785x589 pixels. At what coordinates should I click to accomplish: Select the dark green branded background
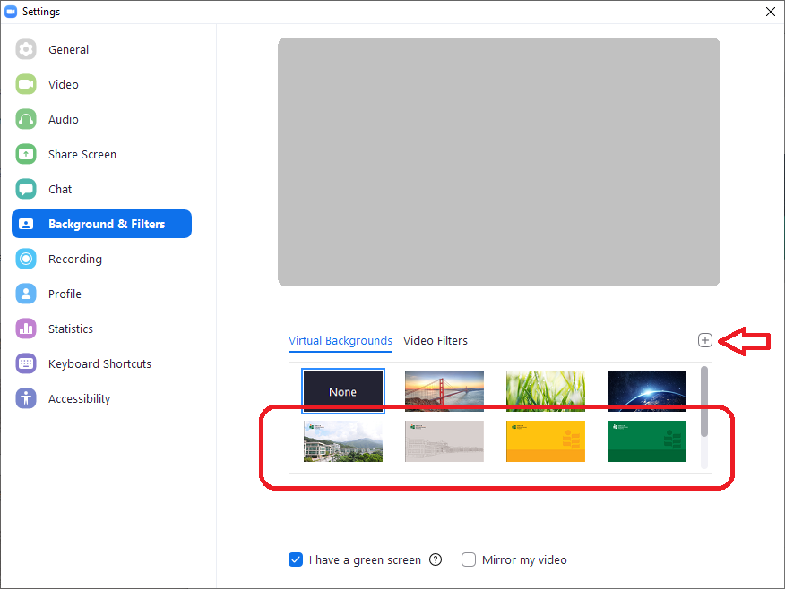coord(647,441)
